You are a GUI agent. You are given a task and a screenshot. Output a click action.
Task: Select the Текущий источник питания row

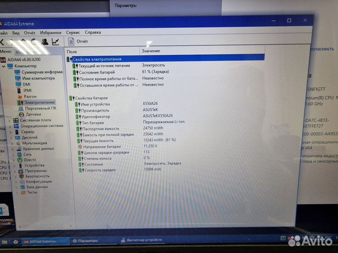[x=166, y=66]
